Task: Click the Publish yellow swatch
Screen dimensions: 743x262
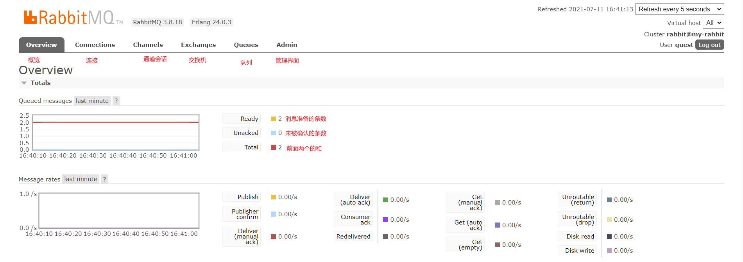Action: click(273, 197)
